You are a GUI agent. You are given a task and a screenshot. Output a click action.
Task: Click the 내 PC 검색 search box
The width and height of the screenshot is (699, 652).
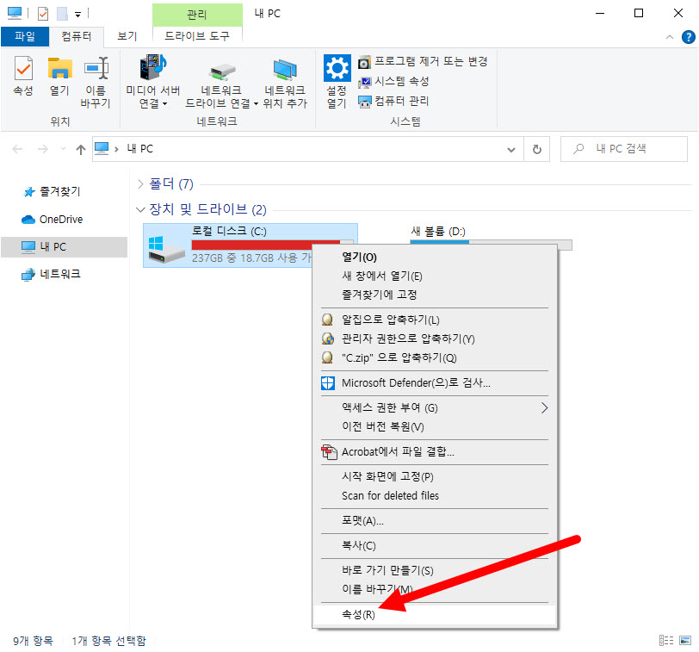(623, 148)
